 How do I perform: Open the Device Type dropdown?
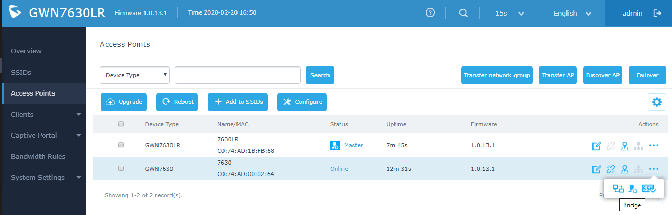point(135,75)
